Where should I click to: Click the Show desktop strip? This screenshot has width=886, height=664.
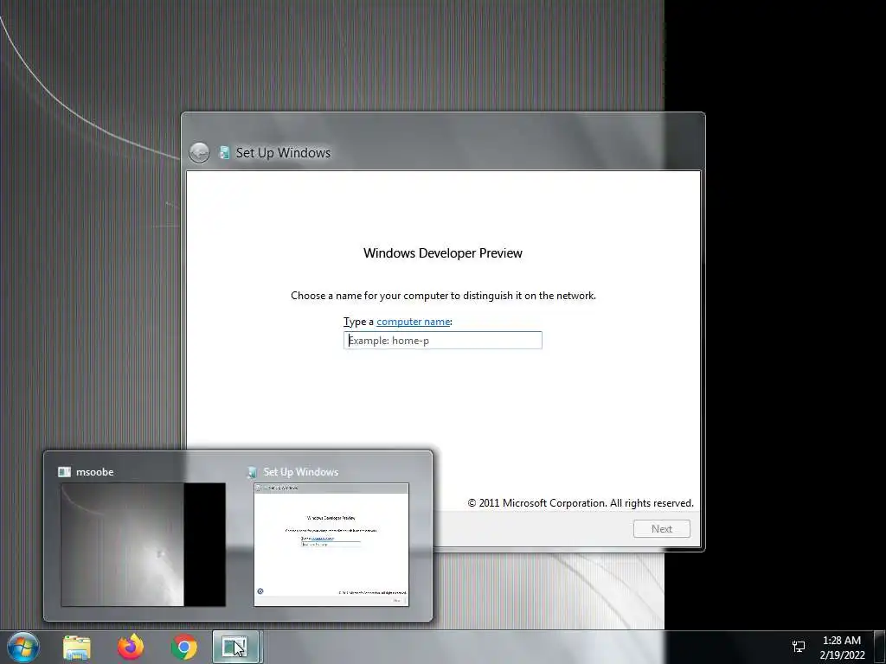coord(880,647)
